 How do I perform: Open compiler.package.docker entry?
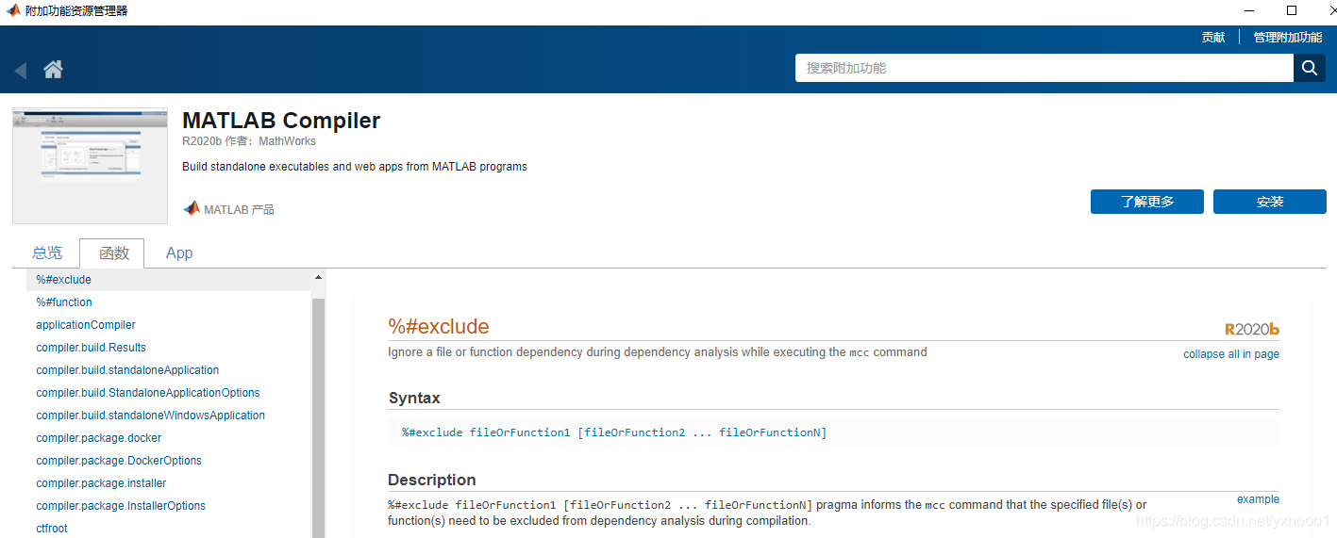tap(99, 438)
